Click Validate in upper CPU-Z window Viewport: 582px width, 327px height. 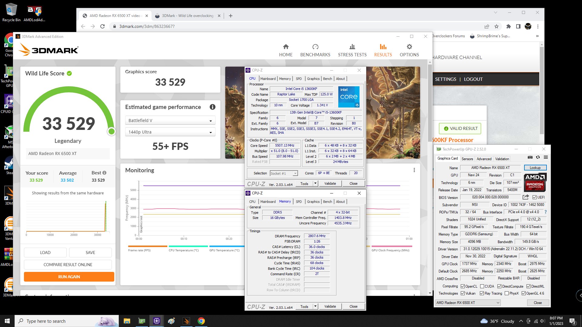[330, 183]
